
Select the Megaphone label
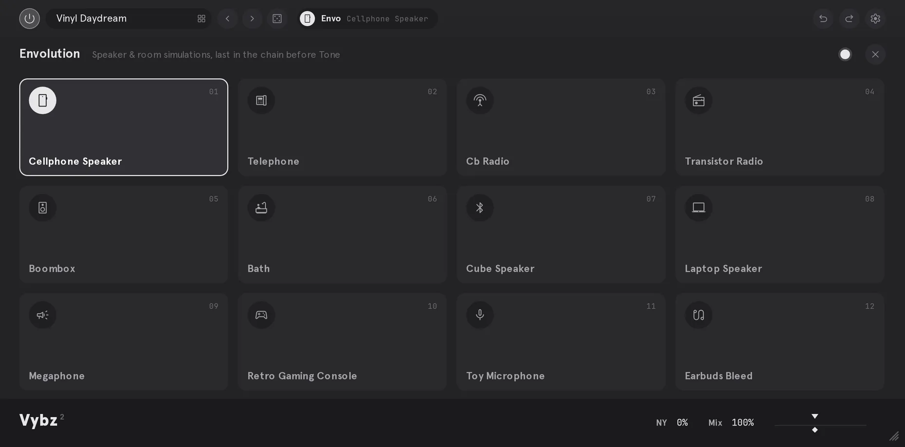56,376
